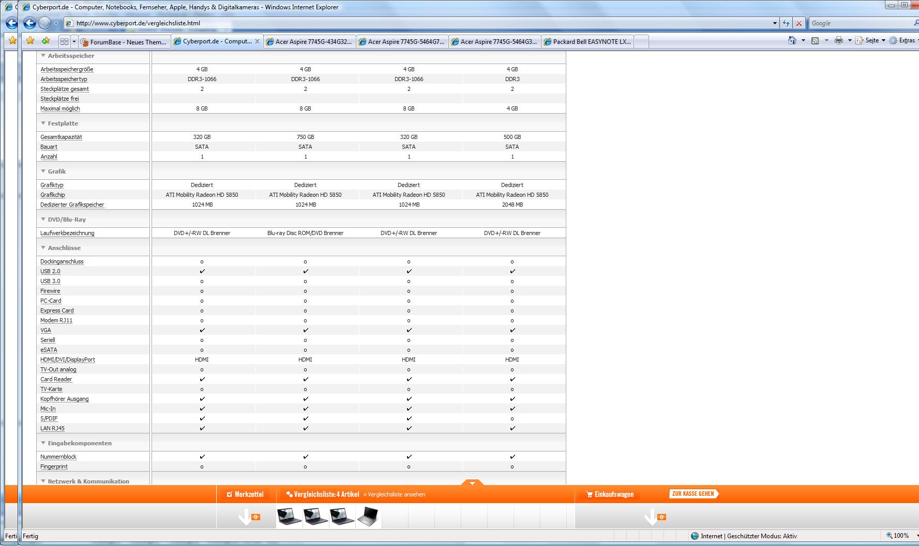Click the Print icon

click(838, 40)
